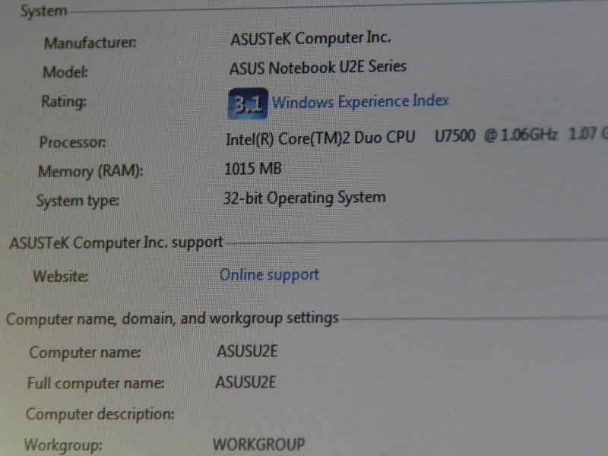The image size is (608, 456).
Task: Select the 'Intel(R) Core(TM)2 Duo CPU' processor text
Action: coord(320,138)
